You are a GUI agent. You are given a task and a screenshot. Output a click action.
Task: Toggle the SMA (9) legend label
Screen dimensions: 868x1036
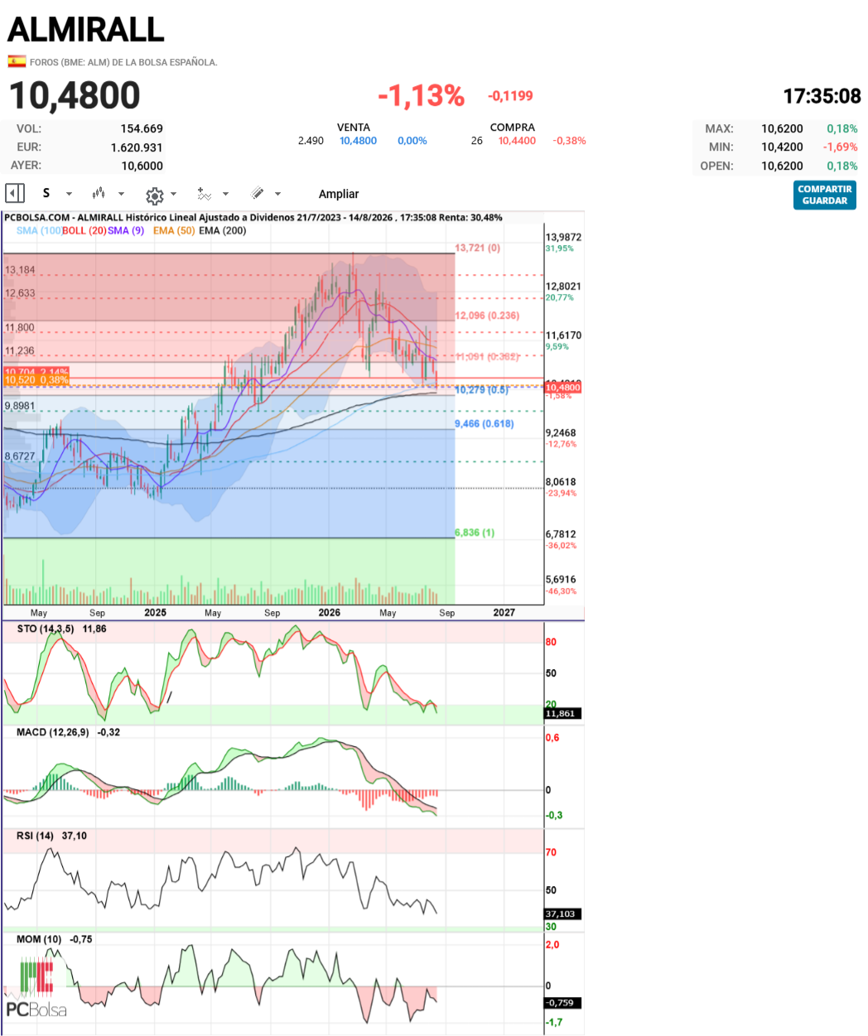(126, 230)
